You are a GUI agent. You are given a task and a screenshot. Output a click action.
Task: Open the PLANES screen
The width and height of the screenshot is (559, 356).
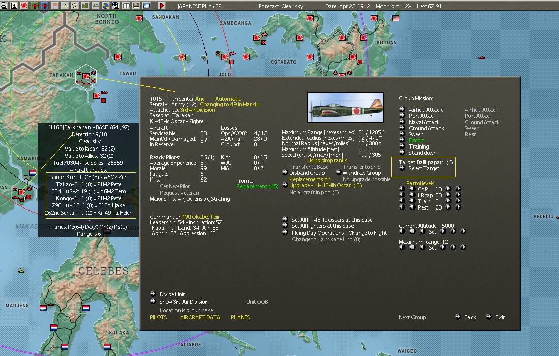240,317
